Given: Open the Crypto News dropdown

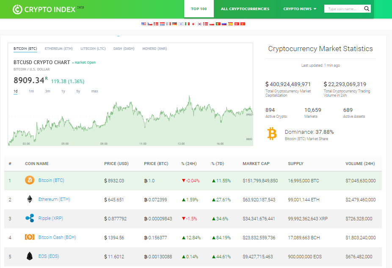Looking at the screenshot, I should (300, 9).
